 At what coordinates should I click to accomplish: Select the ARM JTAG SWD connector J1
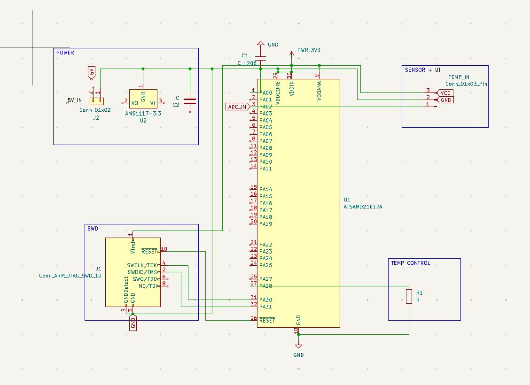133,271
